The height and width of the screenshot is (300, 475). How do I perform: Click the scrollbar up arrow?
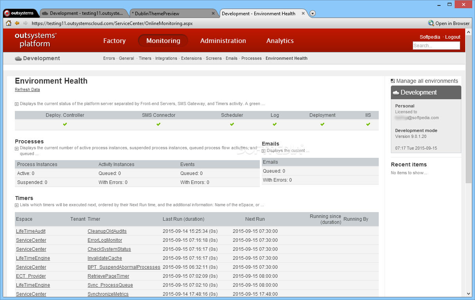[x=468, y=32]
